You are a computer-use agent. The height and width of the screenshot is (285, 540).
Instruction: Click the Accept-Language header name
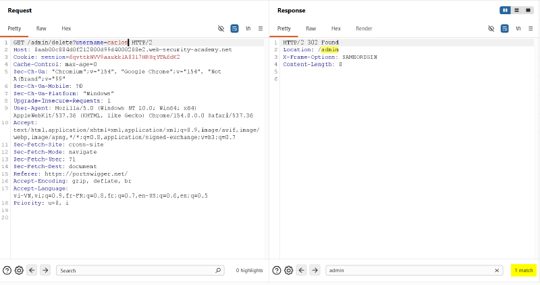pos(40,188)
